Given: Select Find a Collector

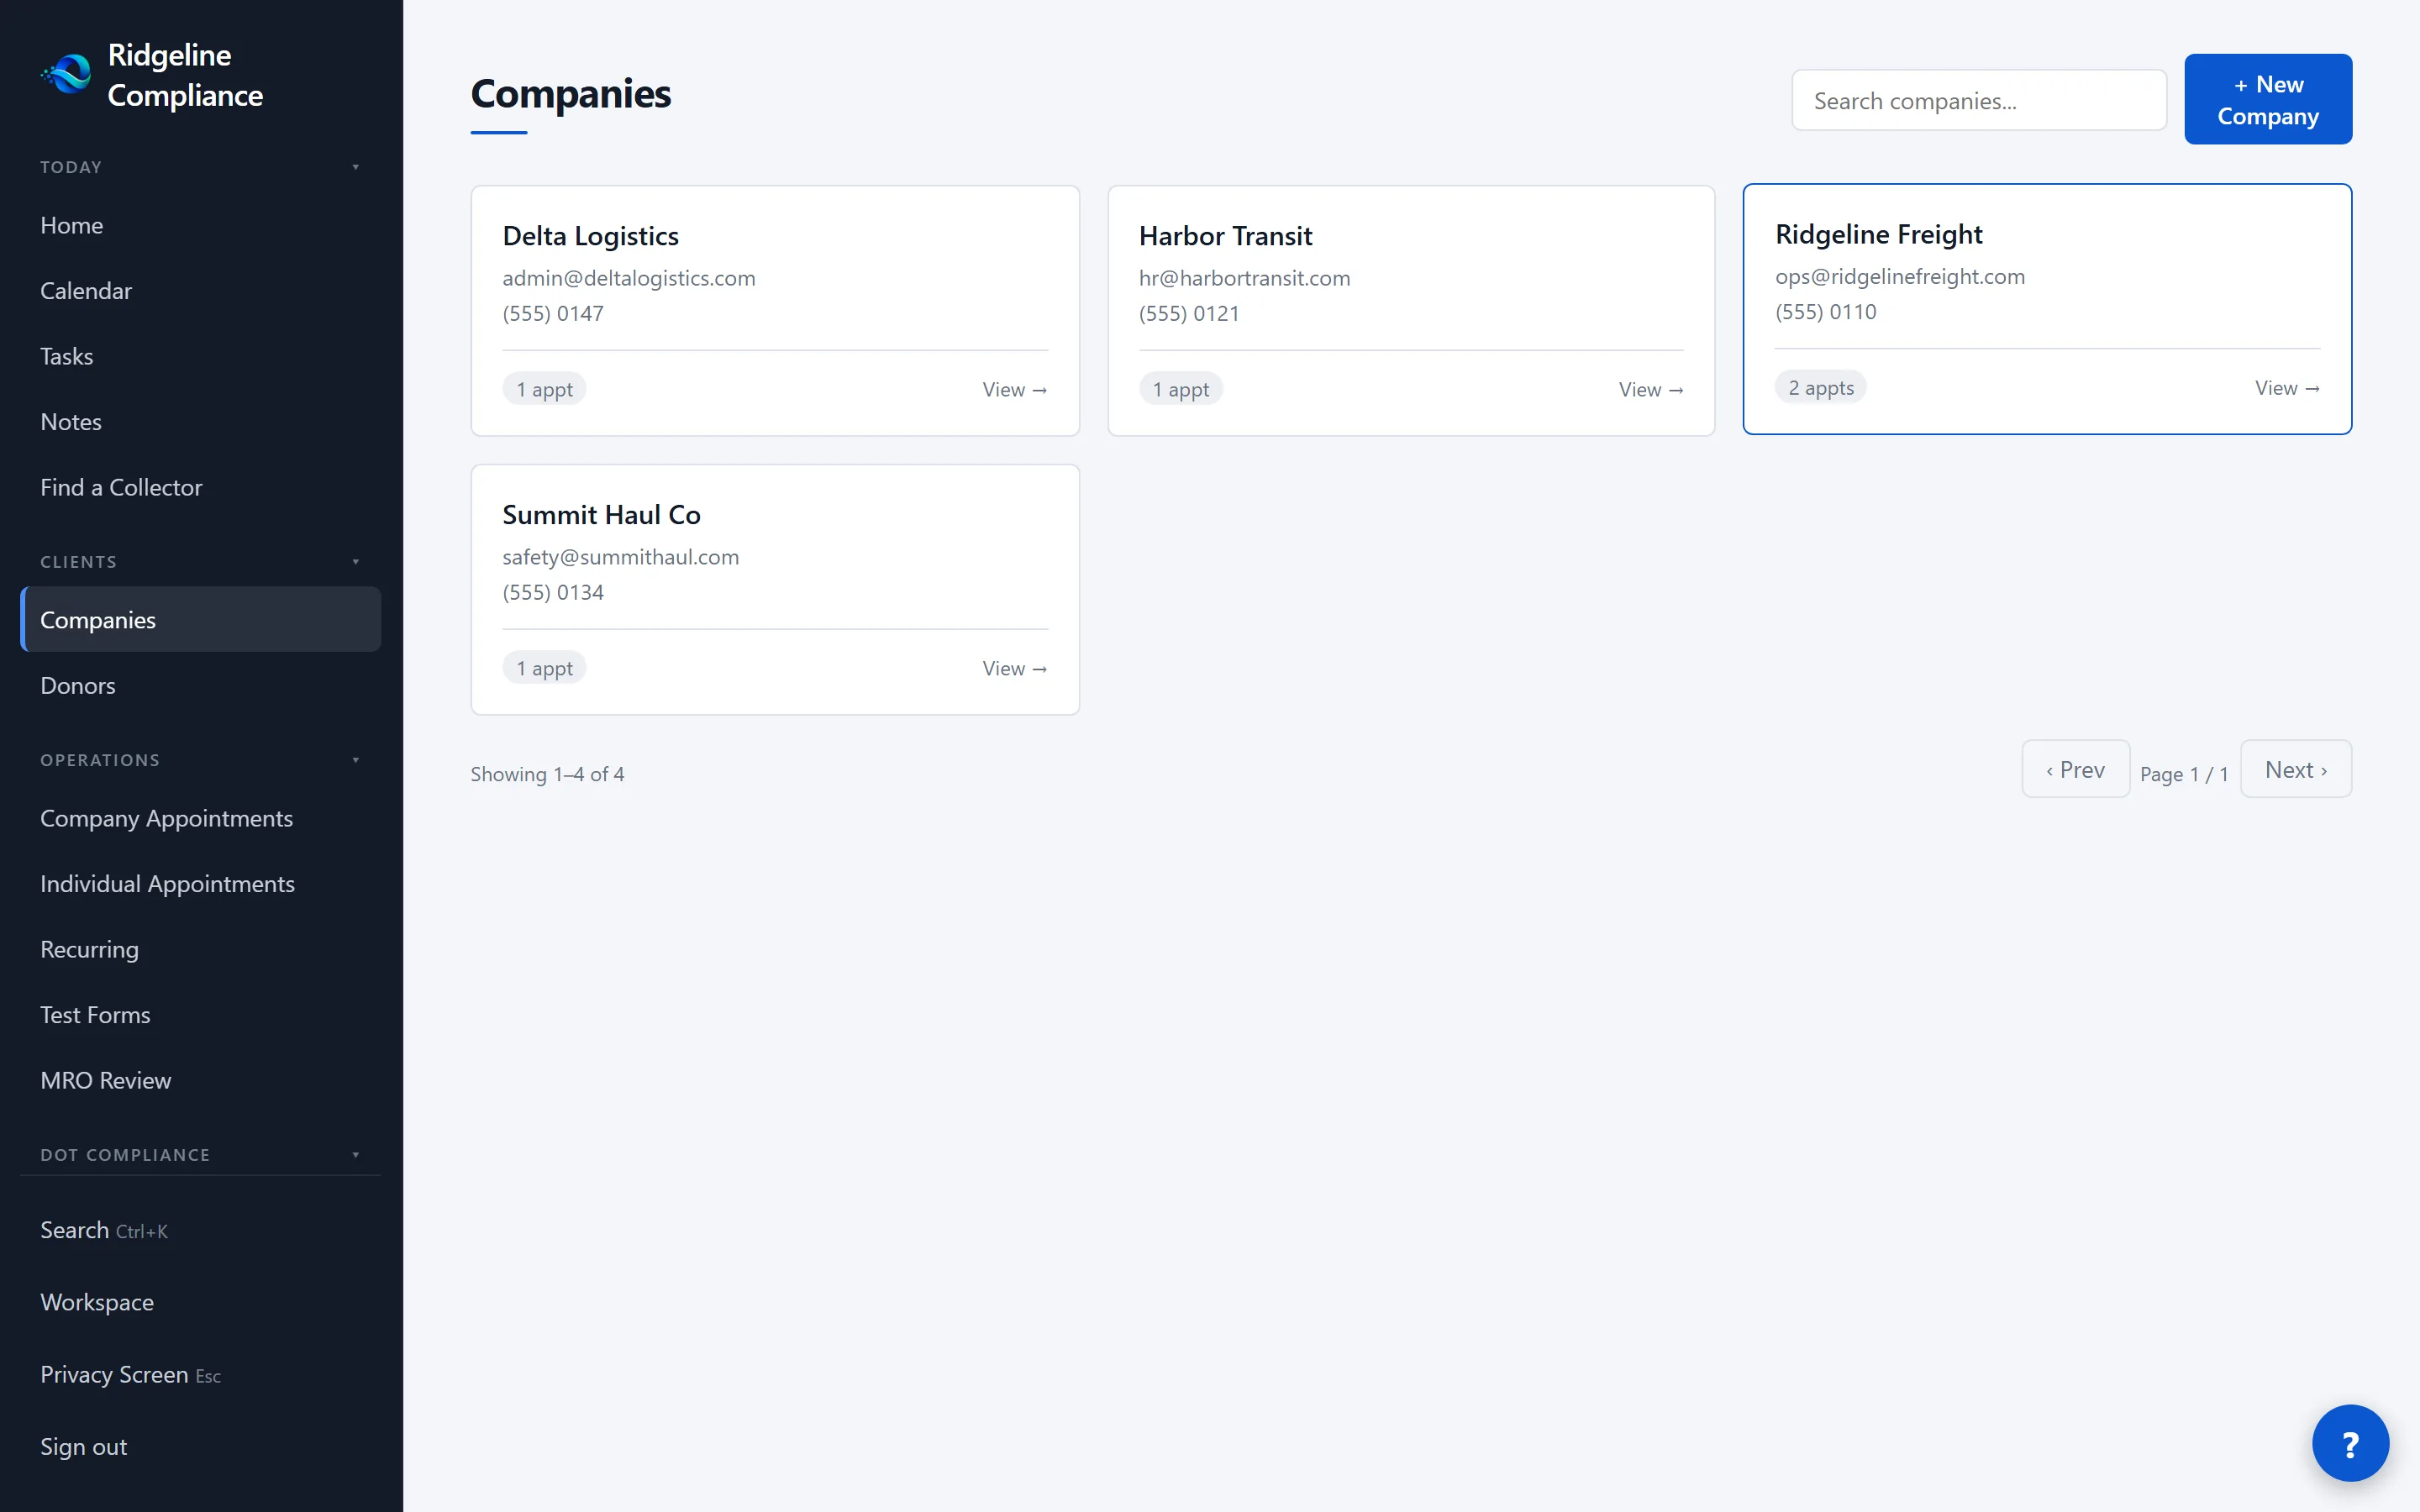Looking at the screenshot, I should pos(200,487).
